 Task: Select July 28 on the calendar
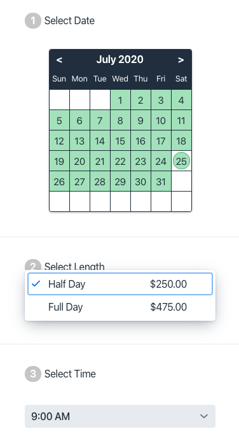click(100, 181)
